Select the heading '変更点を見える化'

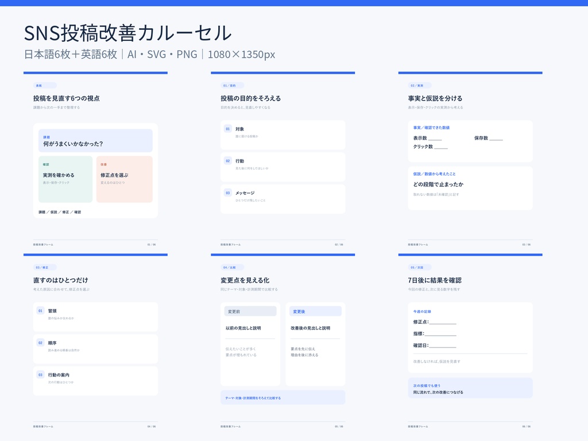[x=245, y=280]
